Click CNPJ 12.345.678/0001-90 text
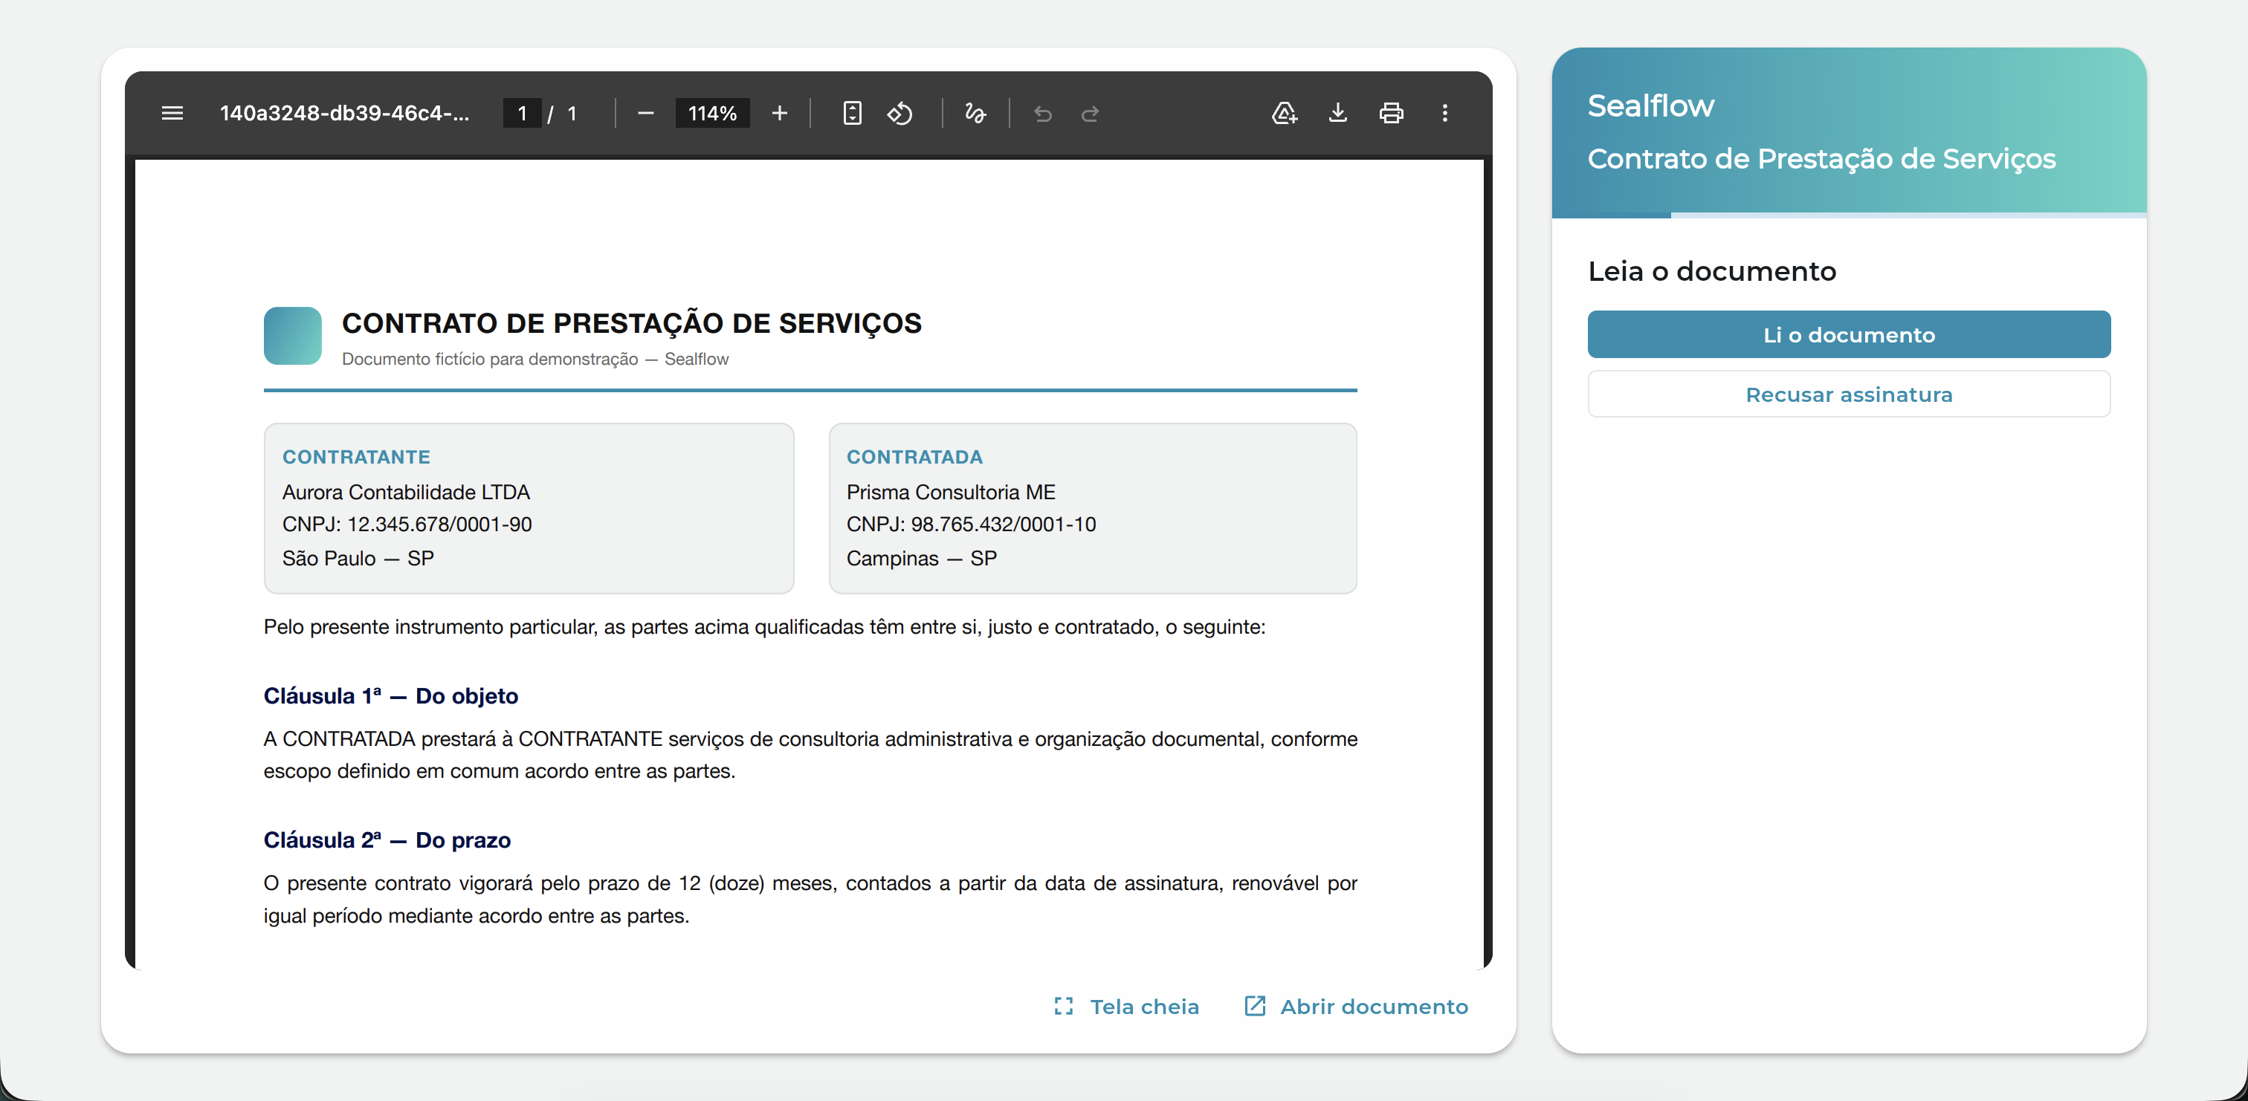 tap(407, 524)
